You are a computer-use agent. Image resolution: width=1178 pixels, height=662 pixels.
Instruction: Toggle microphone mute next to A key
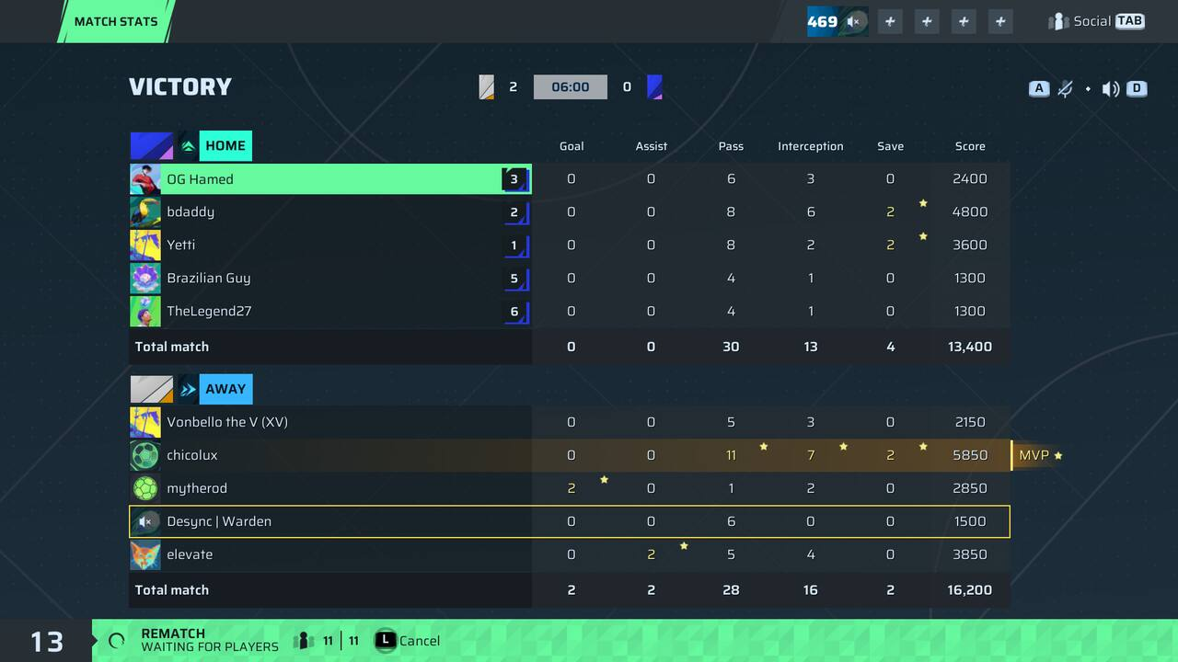tap(1066, 89)
